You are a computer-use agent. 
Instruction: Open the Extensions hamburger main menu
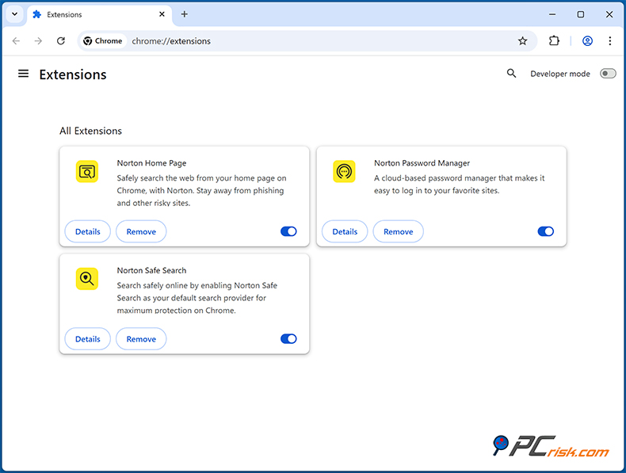pos(24,74)
